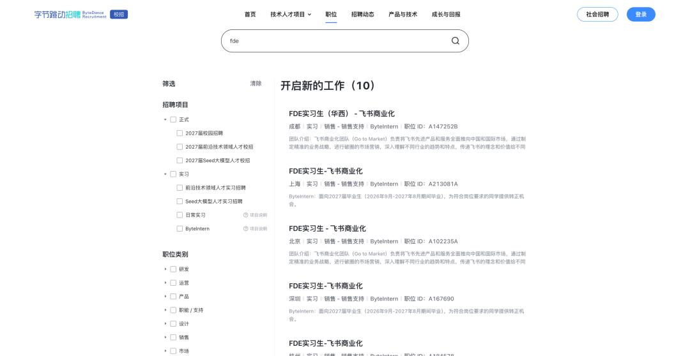Expand the 职能 / 支持 category arrow
Viewport: 690px width, 356px height.
click(x=165, y=310)
